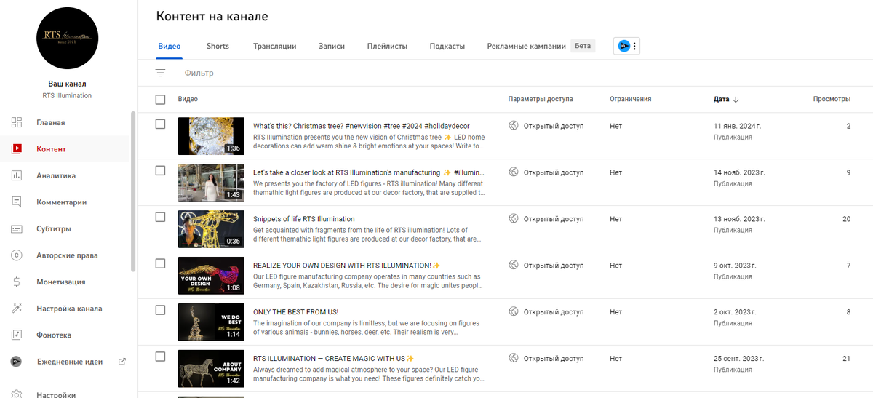Viewport: 873px width, 398px height.
Task: Open the Рекламные кампании tab
Action: coord(526,46)
